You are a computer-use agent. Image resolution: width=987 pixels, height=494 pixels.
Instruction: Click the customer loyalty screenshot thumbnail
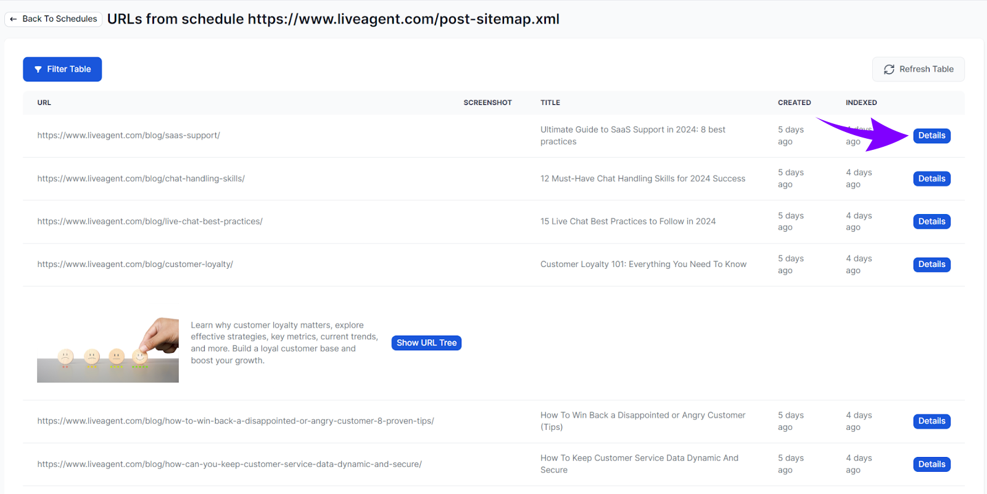[x=108, y=350]
